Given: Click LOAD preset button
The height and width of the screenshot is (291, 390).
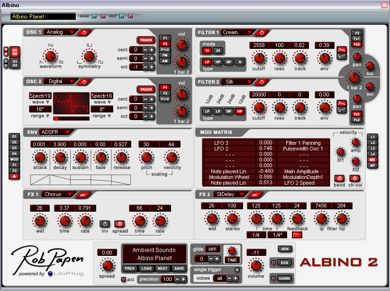Looking at the screenshot, I should pos(146,268).
